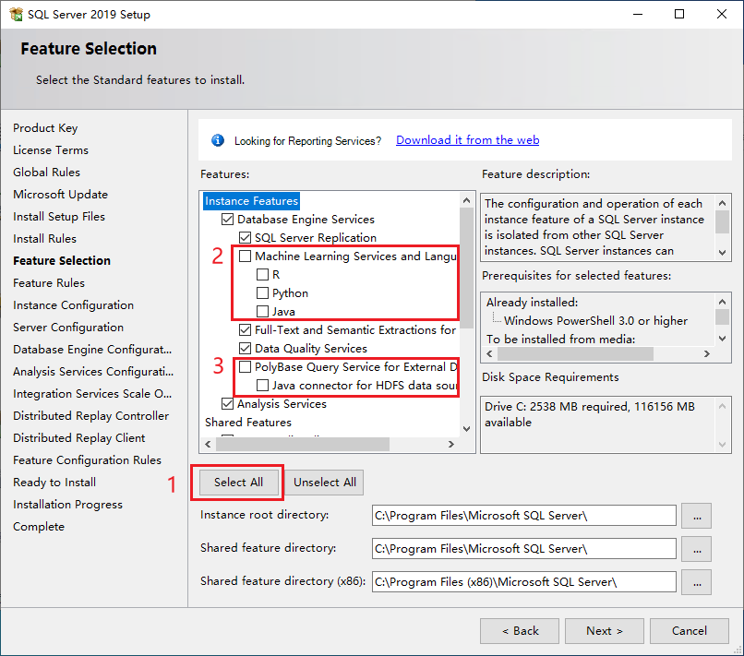This screenshot has height=656, width=744.
Task: Uncheck Data Quality Services checkbox
Action: 245,348
